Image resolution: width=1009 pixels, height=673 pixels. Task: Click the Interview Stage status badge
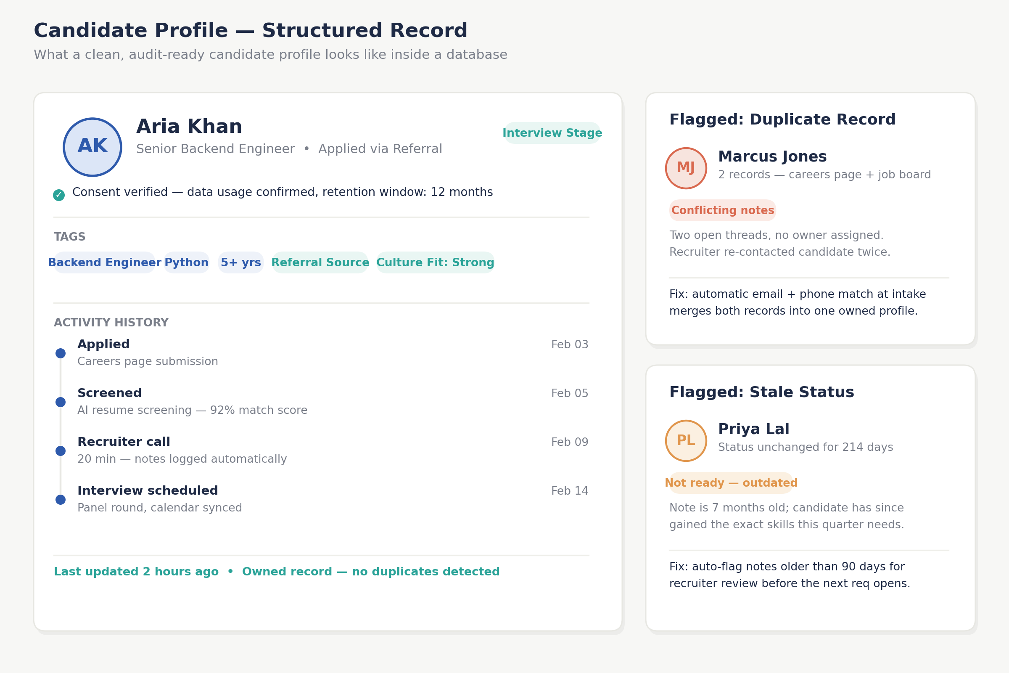pos(552,133)
